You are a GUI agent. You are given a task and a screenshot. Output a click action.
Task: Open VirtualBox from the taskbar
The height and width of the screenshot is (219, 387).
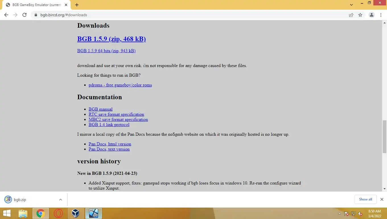pos(76,213)
